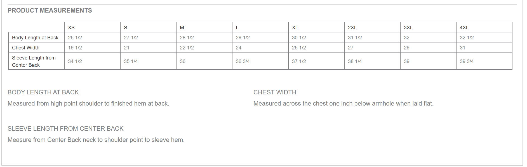This screenshot has width=527, height=167.
Task: Click the text about measuring below armhole
Action: click(x=343, y=104)
